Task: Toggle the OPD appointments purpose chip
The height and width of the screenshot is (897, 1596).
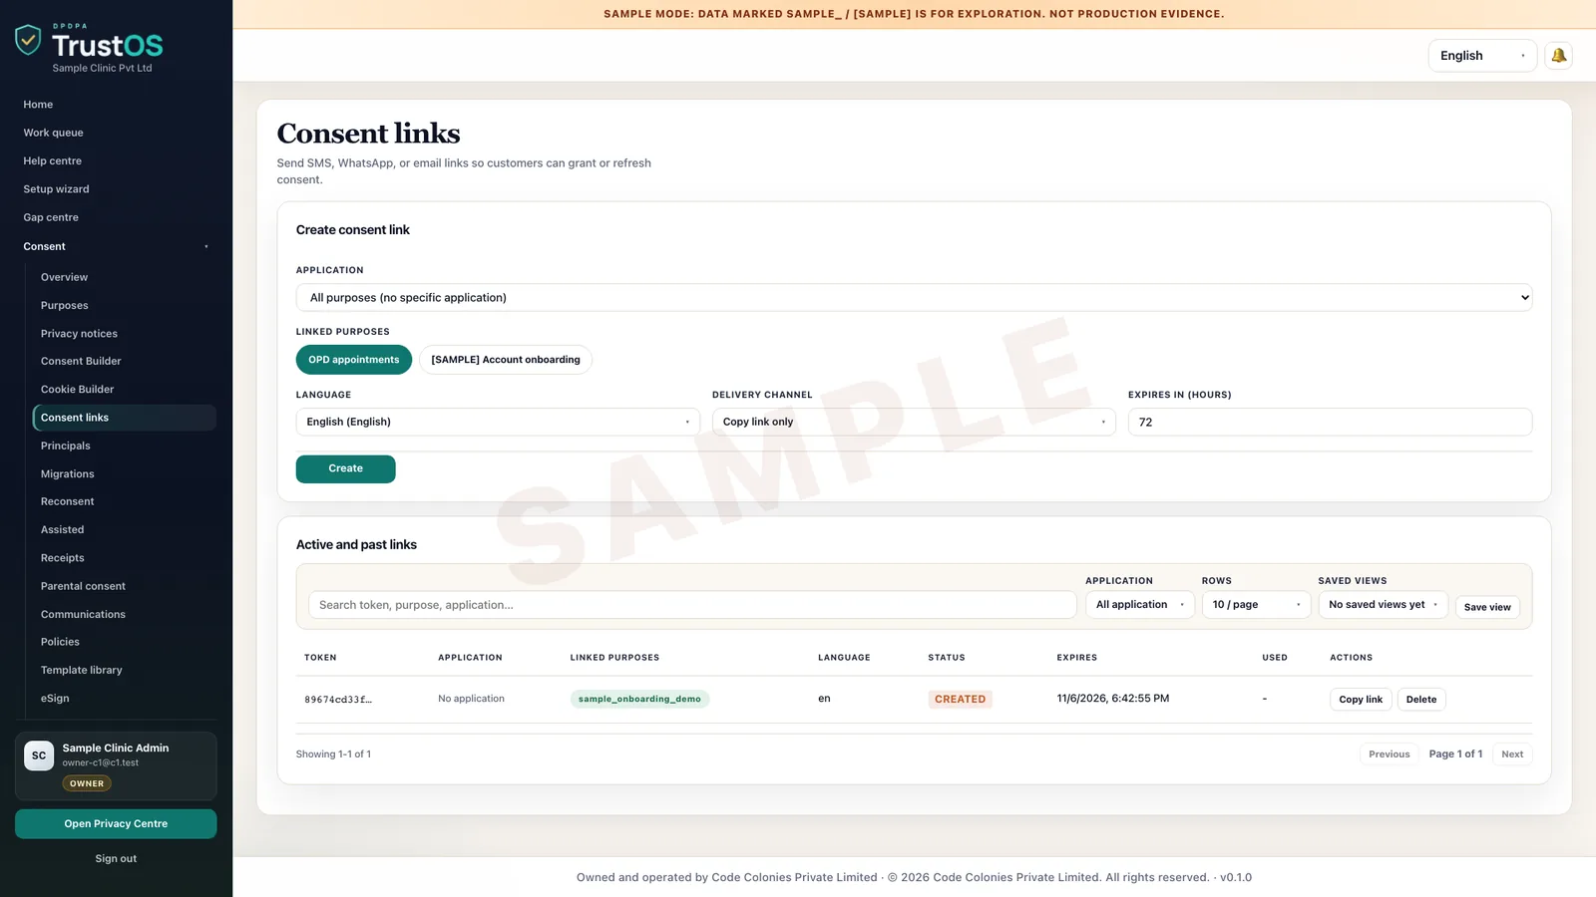Action: (354, 360)
